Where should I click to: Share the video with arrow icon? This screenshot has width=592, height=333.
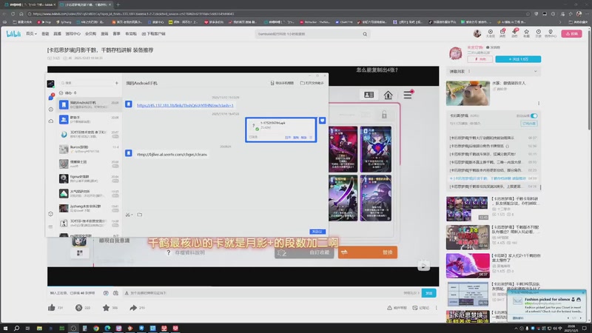(133, 308)
